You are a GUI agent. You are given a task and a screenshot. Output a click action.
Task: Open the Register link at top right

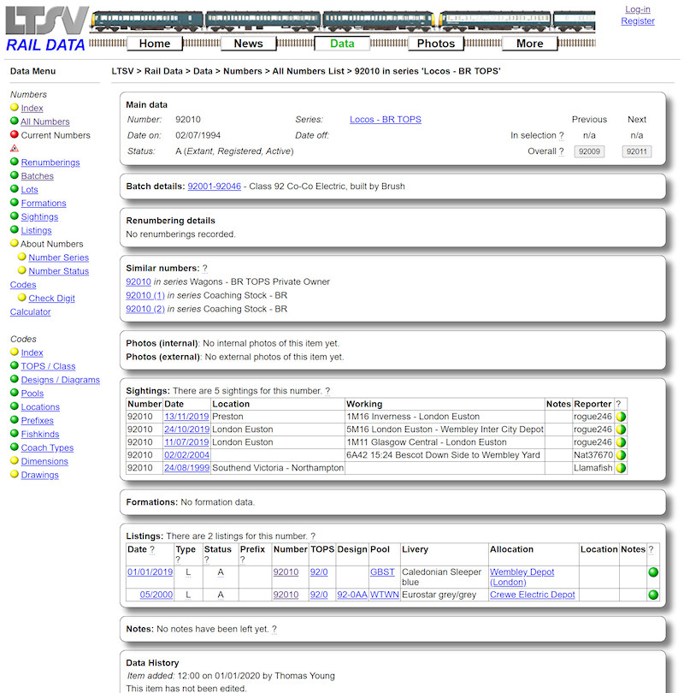tap(638, 21)
